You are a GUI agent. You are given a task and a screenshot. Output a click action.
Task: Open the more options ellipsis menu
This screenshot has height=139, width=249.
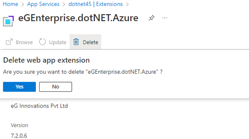tap(165, 18)
